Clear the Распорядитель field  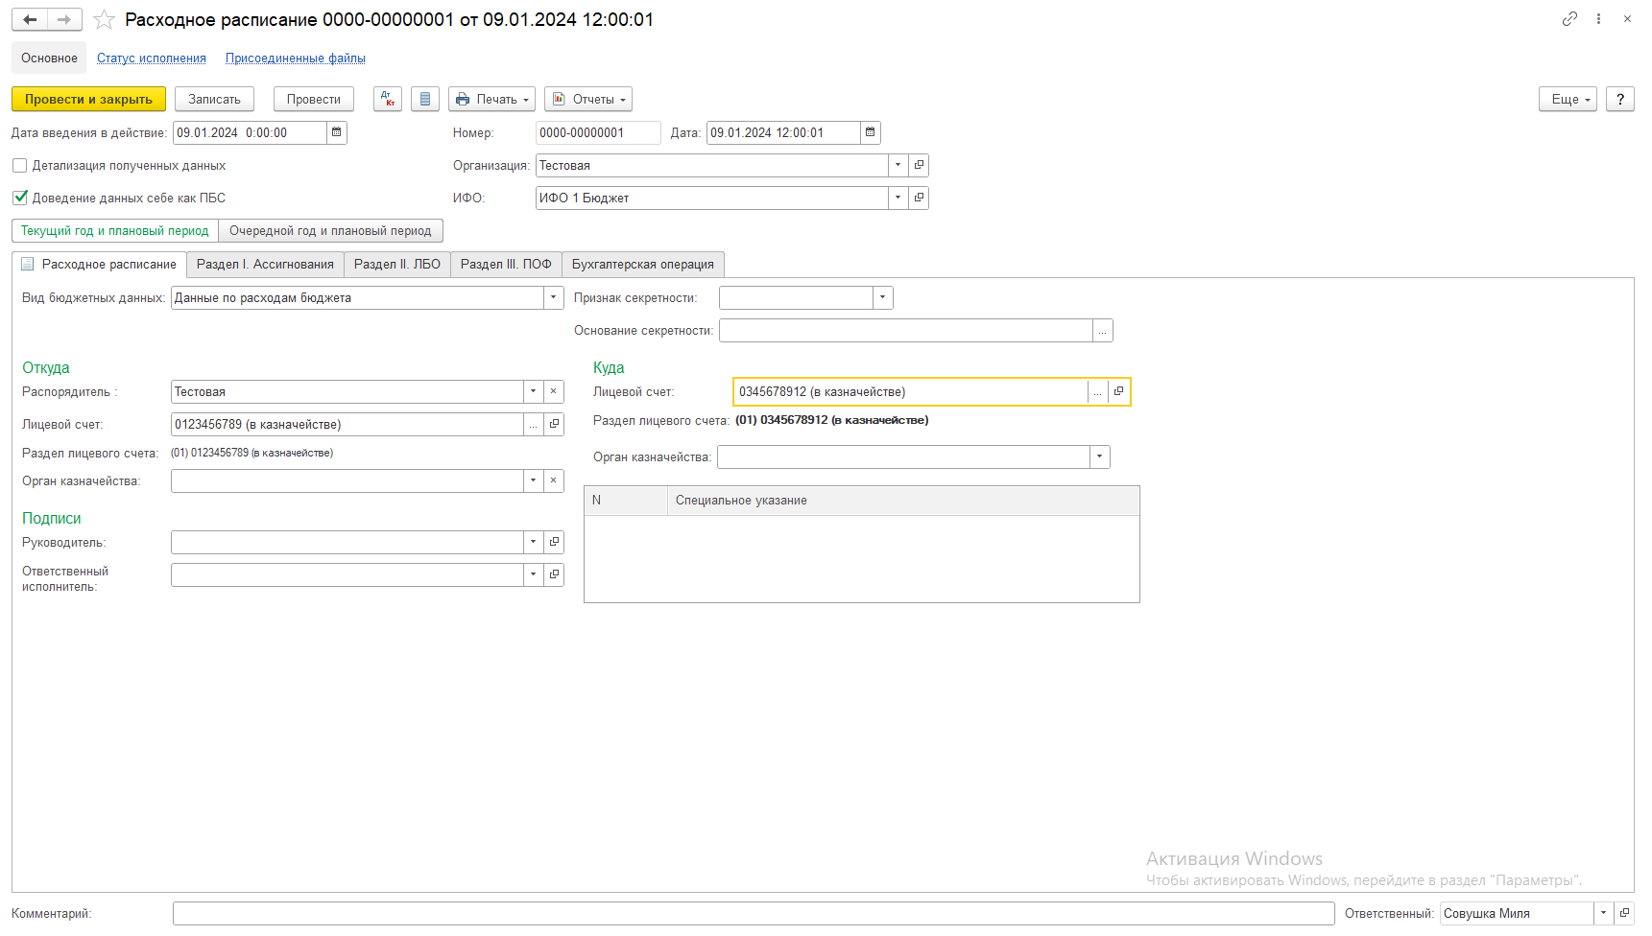point(554,391)
